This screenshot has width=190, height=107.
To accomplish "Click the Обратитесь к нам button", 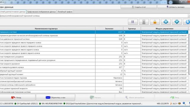I will tap(56, 97).
